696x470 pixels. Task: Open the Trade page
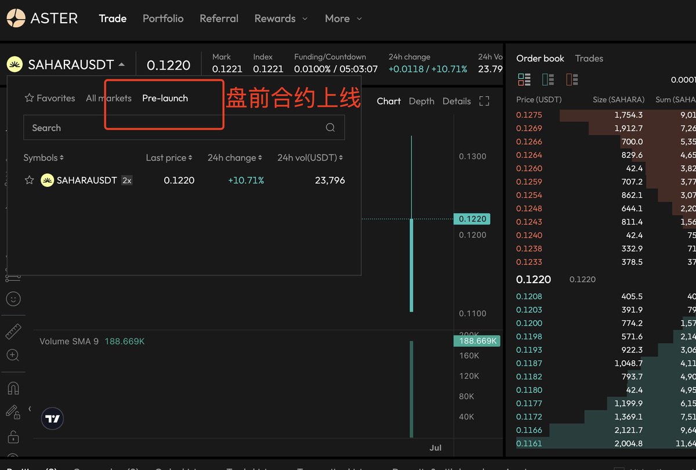pyautogui.click(x=113, y=19)
